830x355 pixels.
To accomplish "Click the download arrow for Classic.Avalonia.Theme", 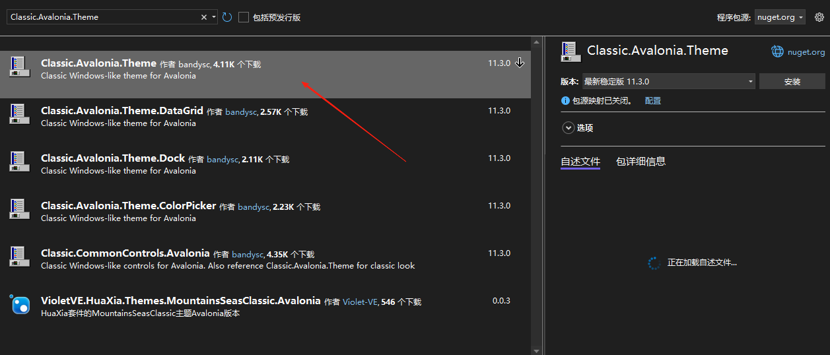I will (520, 63).
